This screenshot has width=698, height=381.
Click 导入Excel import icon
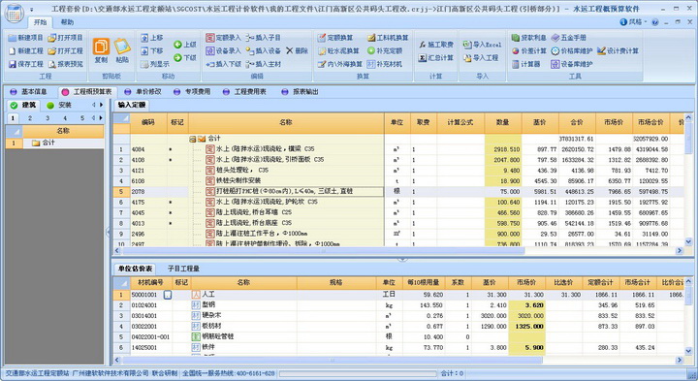pyautogui.click(x=467, y=45)
